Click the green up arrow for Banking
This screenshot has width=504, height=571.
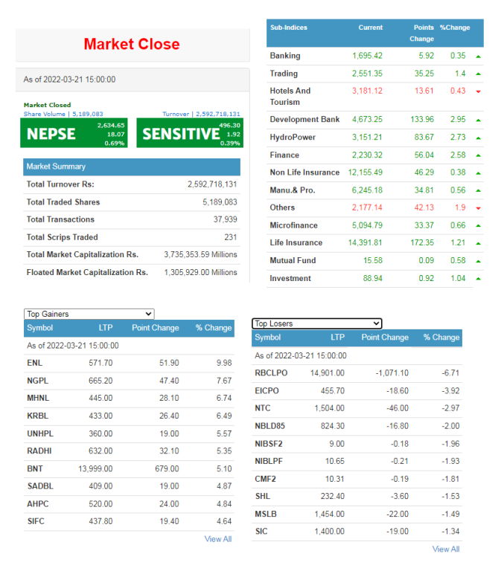click(x=478, y=57)
